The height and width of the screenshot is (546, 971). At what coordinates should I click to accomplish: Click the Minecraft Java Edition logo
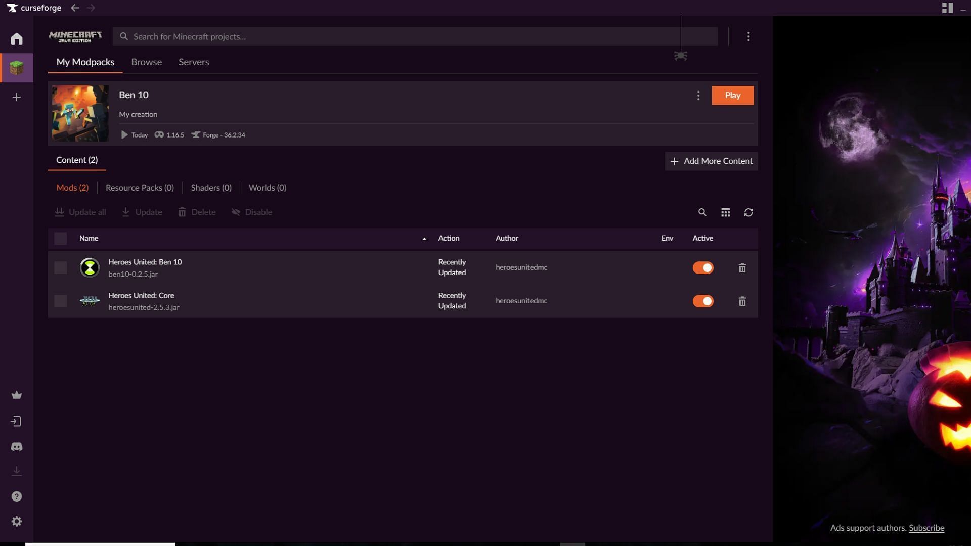point(75,36)
